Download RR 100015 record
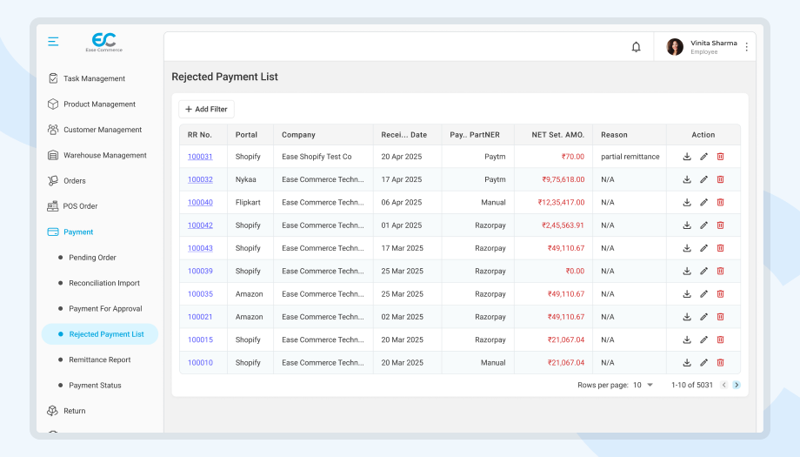 (687, 339)
